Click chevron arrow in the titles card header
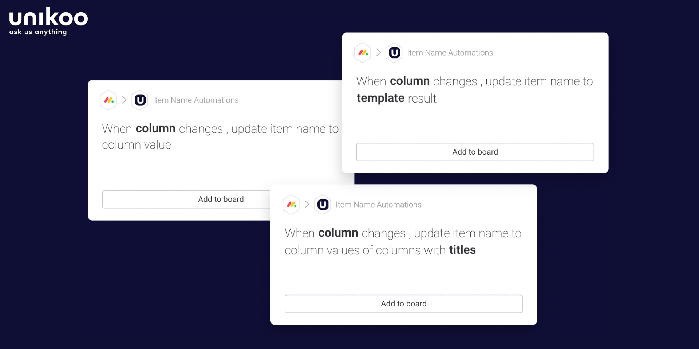This screenshot has width=699, height=349. click(307, 205)
